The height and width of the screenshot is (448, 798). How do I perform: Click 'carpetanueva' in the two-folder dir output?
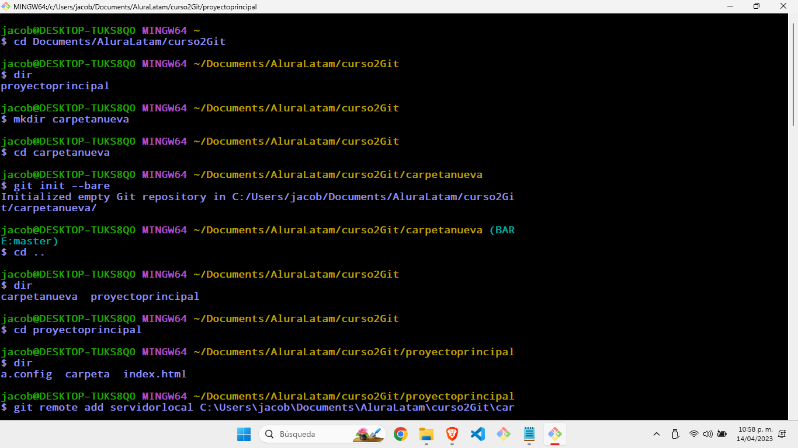(x=39, y=296)
